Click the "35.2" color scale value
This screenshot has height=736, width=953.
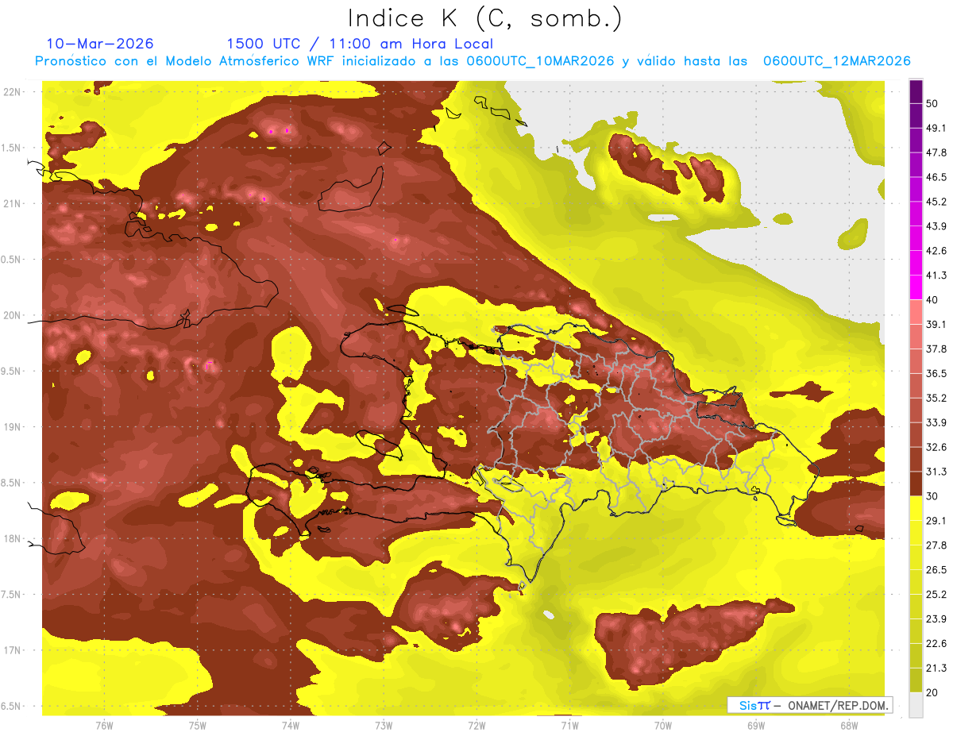point(936,398)
